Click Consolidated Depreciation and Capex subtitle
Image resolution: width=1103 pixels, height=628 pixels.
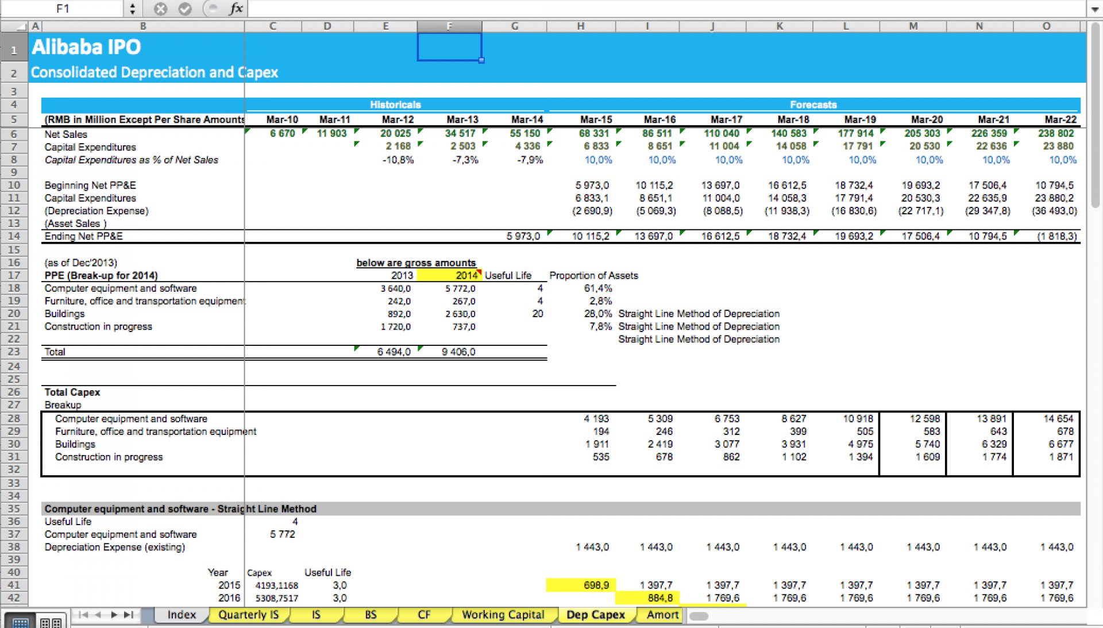coord(154,72)
